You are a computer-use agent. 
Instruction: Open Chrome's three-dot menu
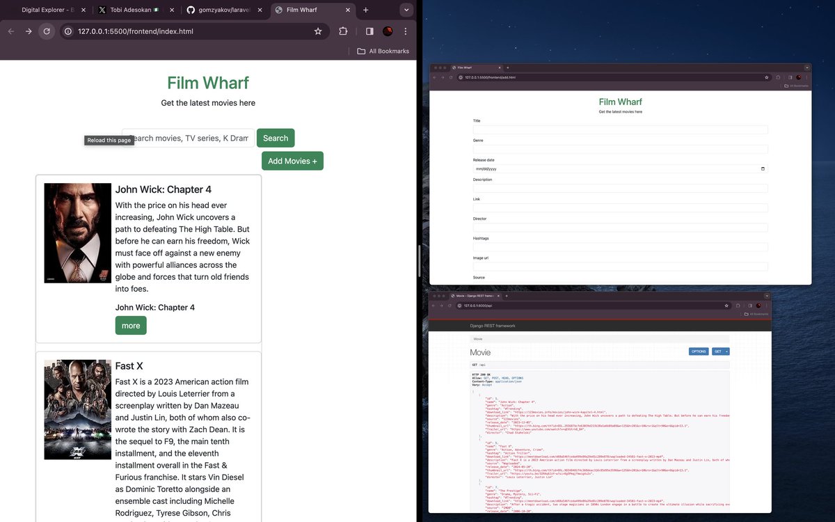[x=406, y=31]
